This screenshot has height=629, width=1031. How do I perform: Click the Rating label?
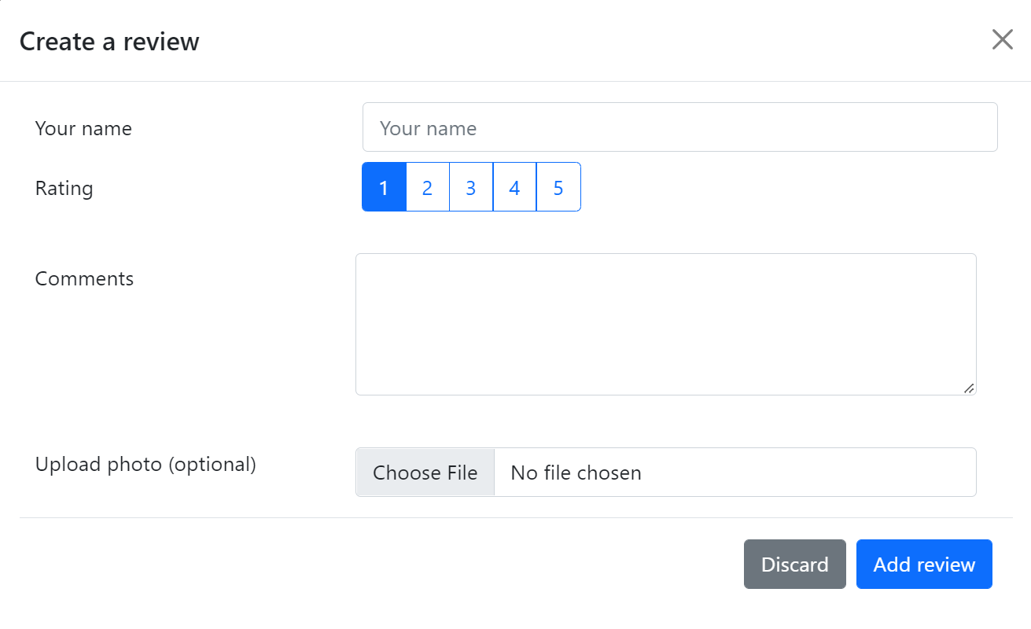[x=64, y=189]
